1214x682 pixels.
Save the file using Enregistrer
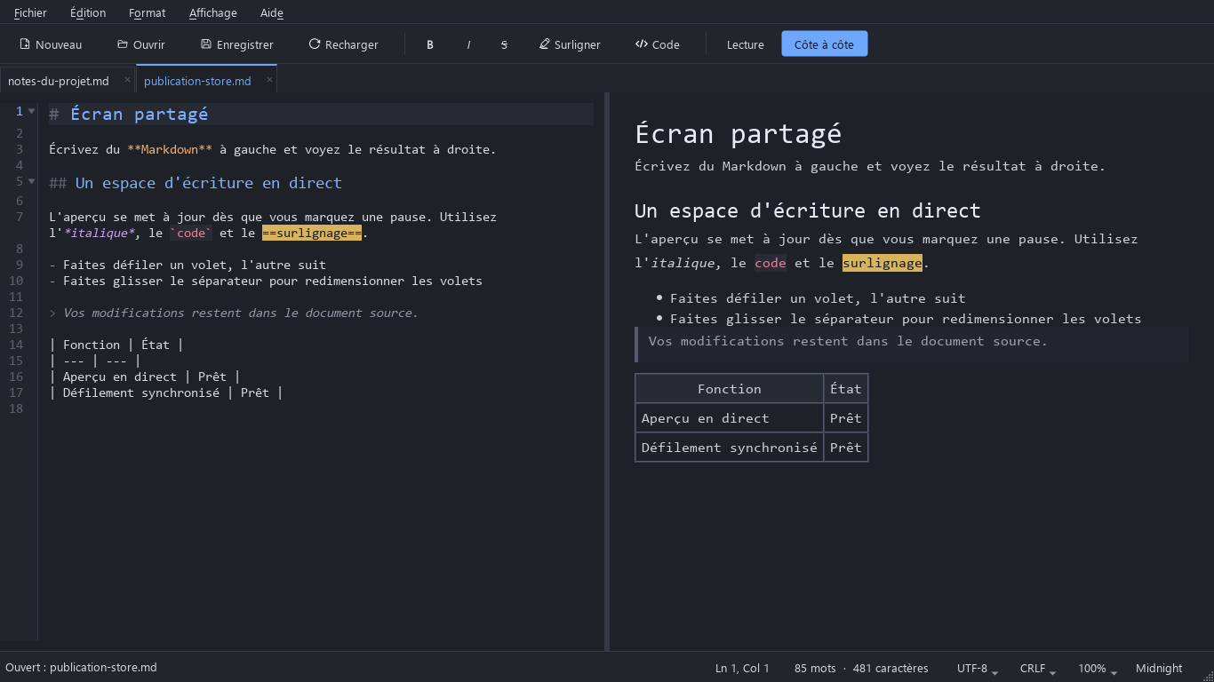[237, 44]
